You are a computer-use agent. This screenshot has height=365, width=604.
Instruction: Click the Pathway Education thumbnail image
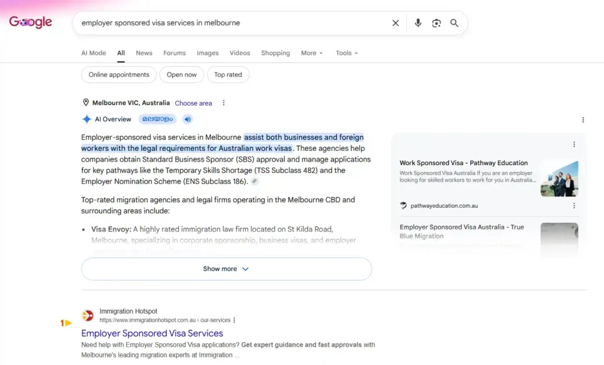point(559,179)
